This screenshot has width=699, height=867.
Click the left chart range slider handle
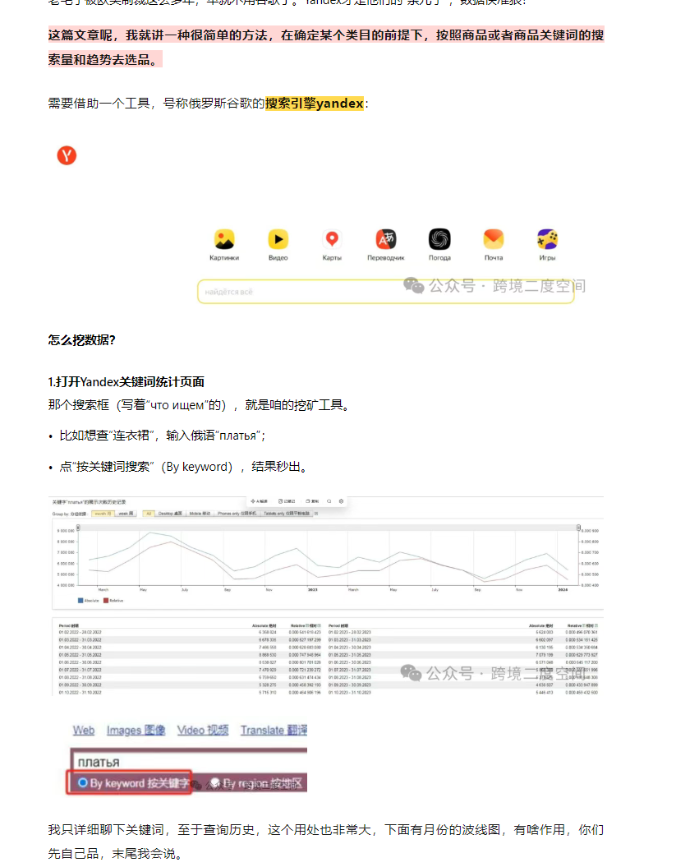[x=79, y=528]
